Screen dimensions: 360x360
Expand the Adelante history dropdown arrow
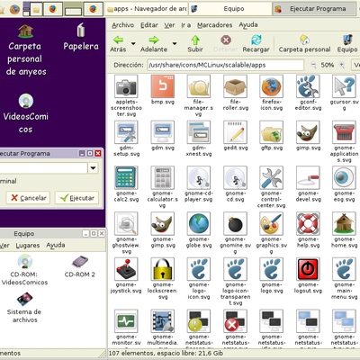tap(175, 44)
